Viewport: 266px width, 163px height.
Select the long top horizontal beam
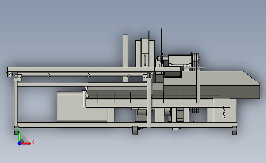coord(94,69)
